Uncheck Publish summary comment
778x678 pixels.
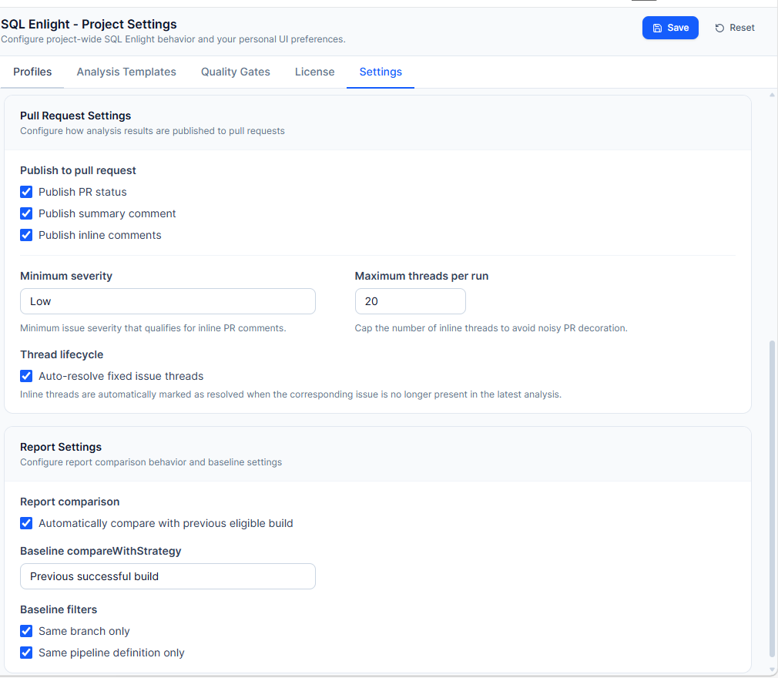pos(26,213)
